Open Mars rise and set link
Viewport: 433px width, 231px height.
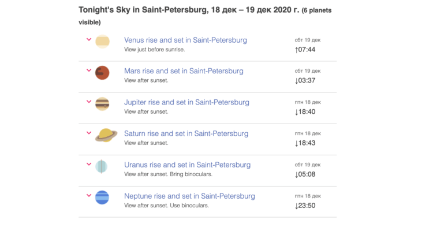pyautogui.click(x=184, y=71)
